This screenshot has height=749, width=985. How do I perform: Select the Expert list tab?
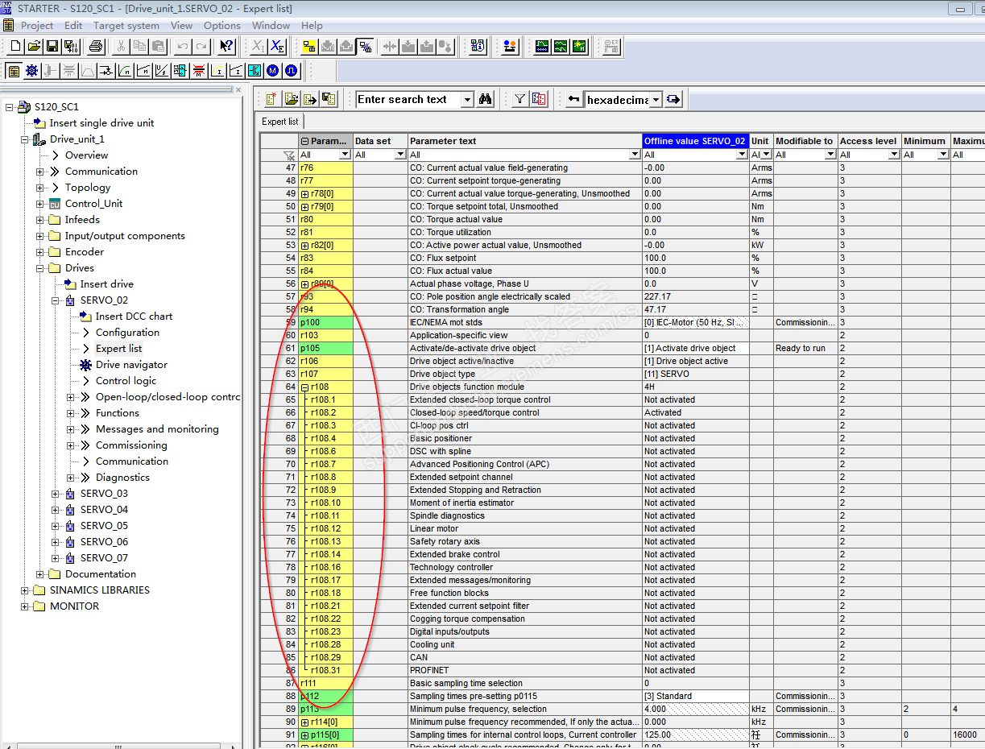(279, 122)
